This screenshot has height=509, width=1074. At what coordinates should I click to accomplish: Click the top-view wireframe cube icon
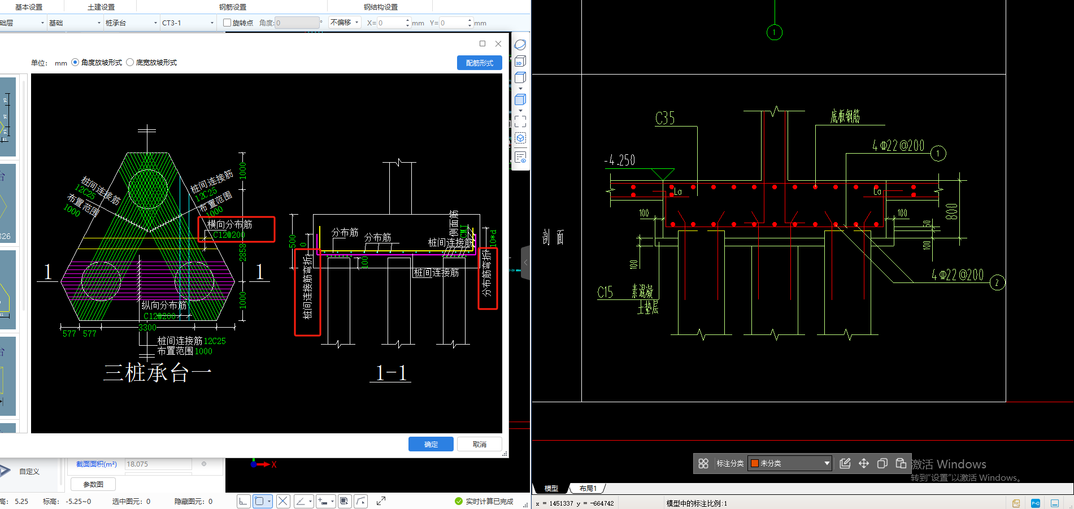520,77
